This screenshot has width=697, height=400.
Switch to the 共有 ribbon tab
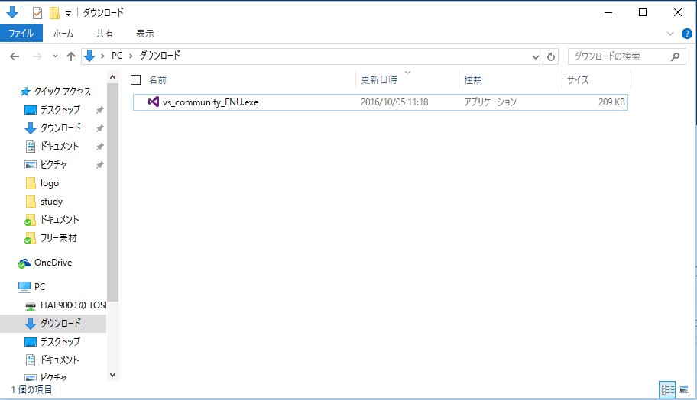pyautogui.click(x=105, y=34)
